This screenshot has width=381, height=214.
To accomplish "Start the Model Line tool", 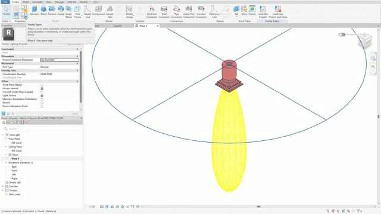I will (88, 12).
